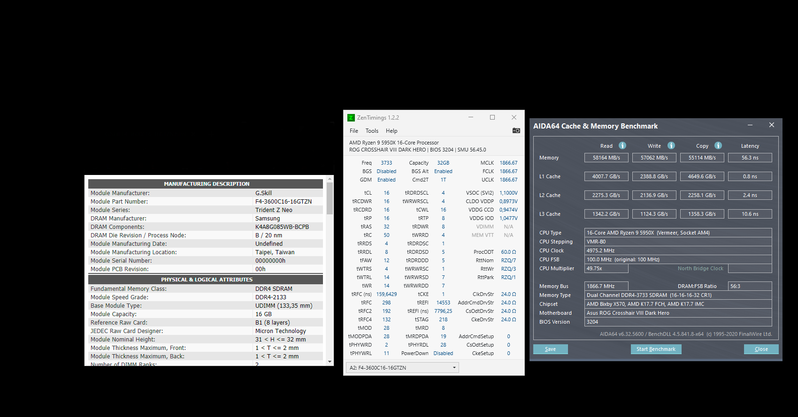This screenshot has width=798, height=417.
Task: Maximize the ZenTimings window
Action: click(492, 117)
